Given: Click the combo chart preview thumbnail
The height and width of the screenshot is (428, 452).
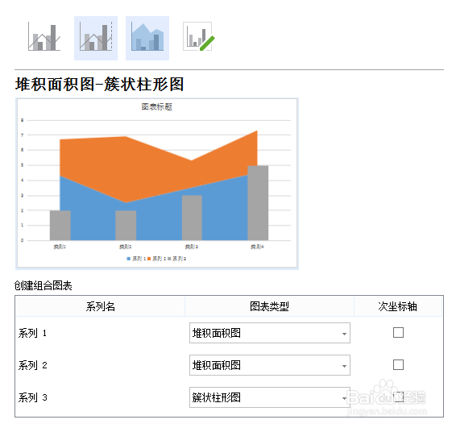Looking at the screenshot, I should click(157, 184).
